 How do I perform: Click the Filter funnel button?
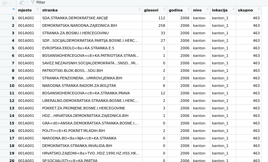[38, 2]
